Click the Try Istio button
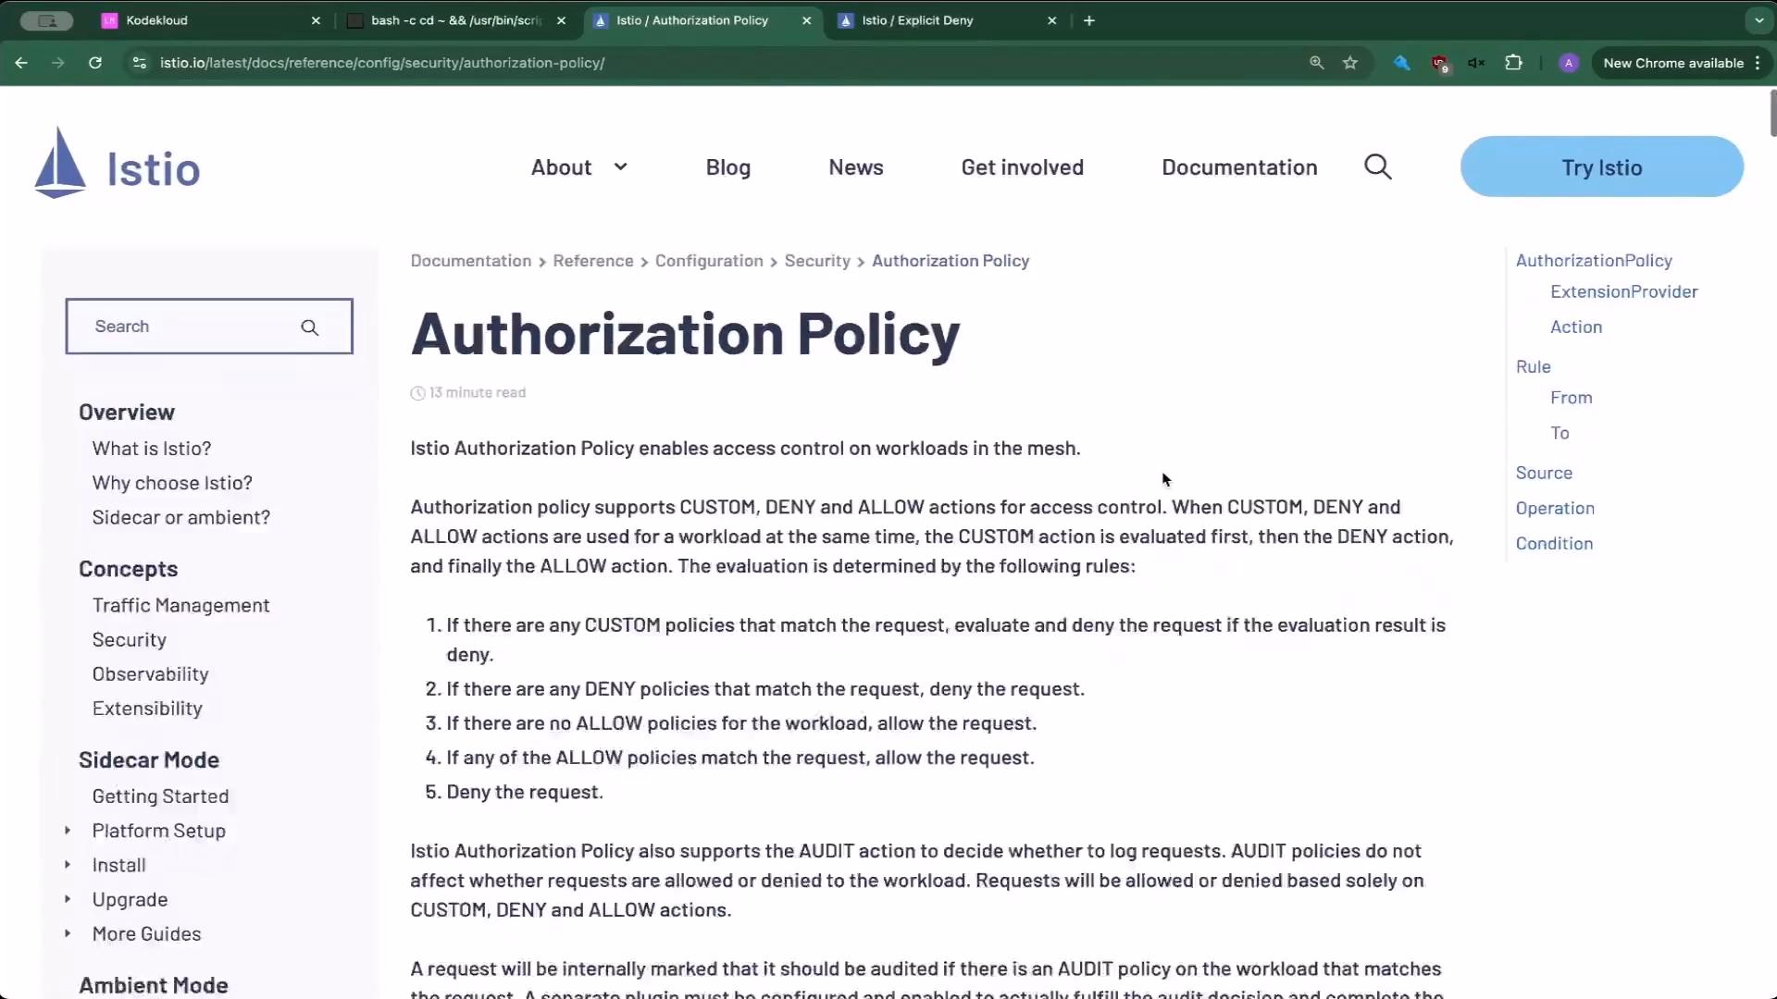1777x999 pixels. click(1602, 166)
